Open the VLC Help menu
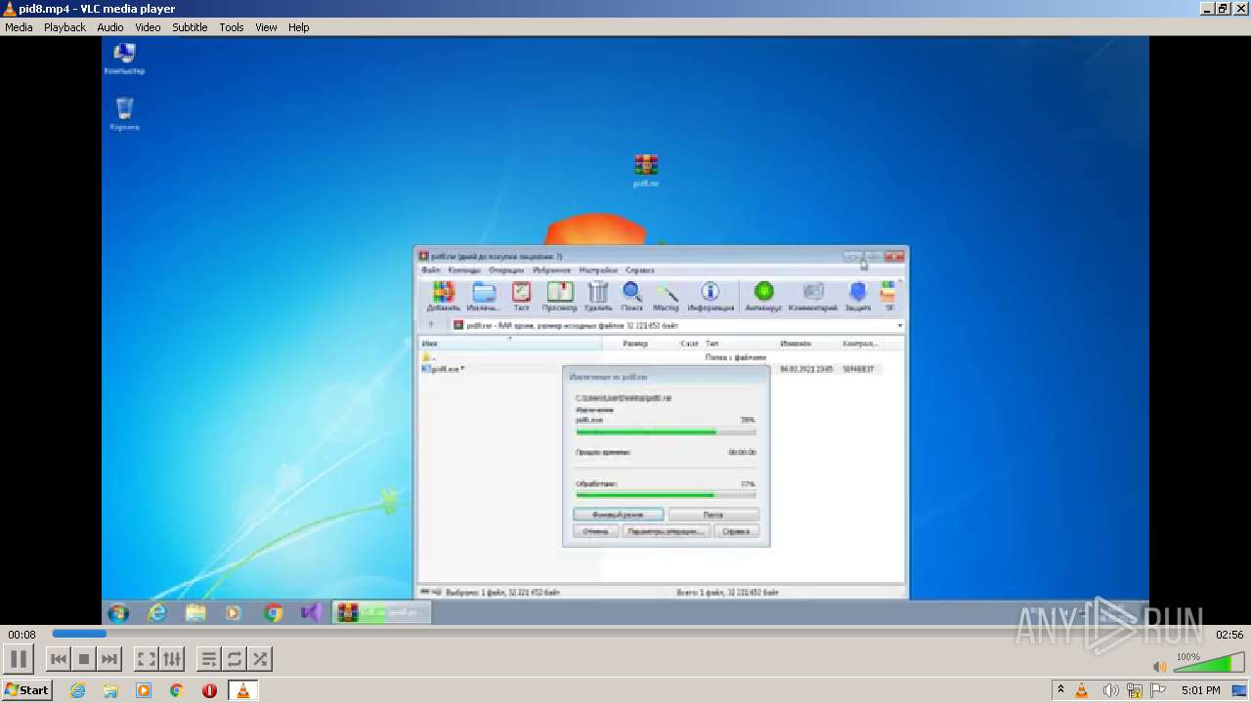The height and width of the screenshot is (703, 1251). click(298, 27)
